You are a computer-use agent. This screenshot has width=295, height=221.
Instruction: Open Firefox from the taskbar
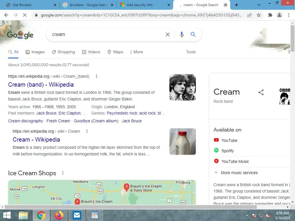pos(59,215)
